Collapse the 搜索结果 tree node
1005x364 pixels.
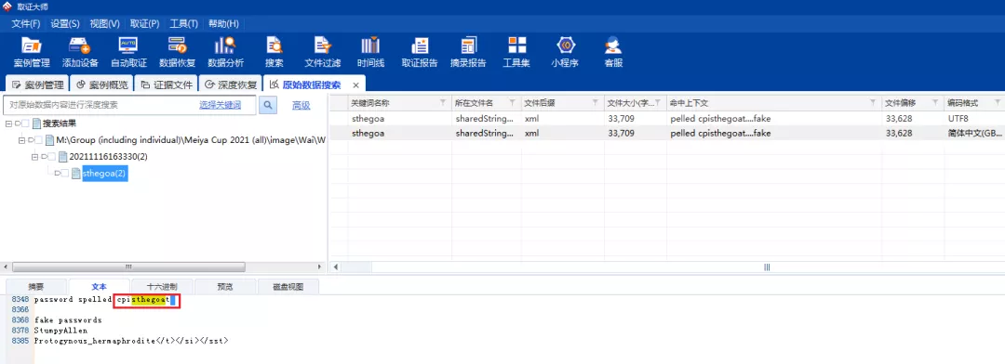(x=8, y=123)
